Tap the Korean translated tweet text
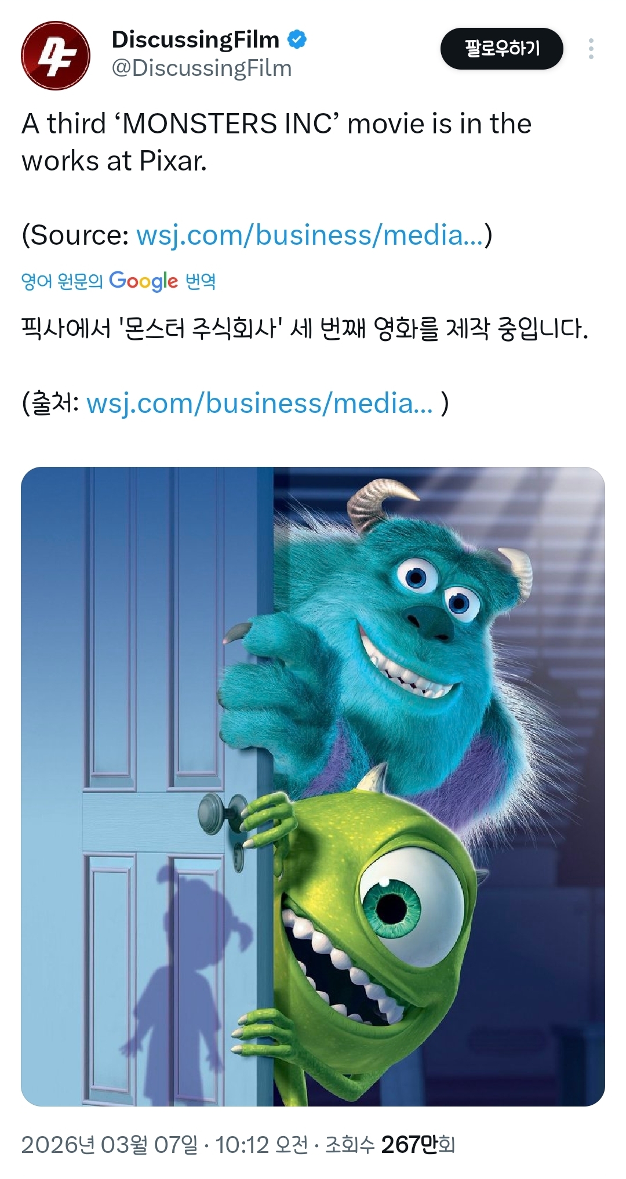This screenshot has height=1179, width=626. click(305, 329)
